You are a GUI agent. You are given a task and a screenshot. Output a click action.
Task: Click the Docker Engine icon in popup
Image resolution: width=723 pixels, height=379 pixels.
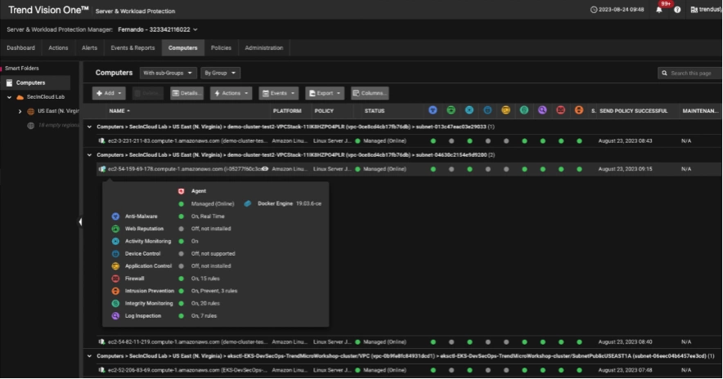[x=248, y=203]
